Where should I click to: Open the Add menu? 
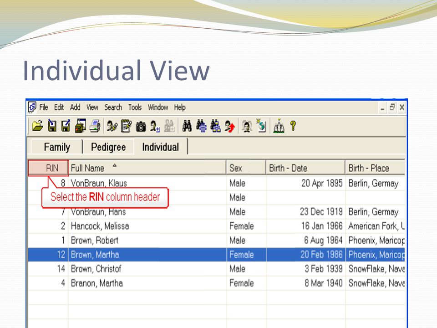75,108
